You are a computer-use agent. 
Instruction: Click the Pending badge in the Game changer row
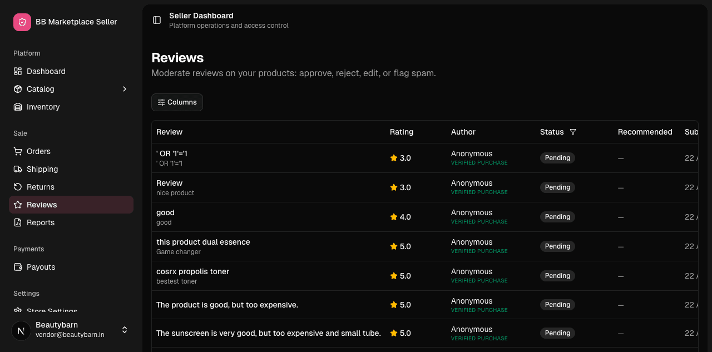point(557,246)
